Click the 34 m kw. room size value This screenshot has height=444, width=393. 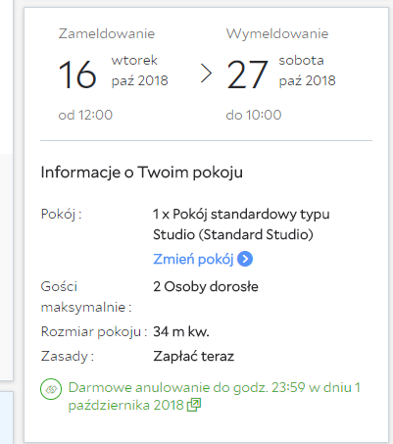(181, 331)
